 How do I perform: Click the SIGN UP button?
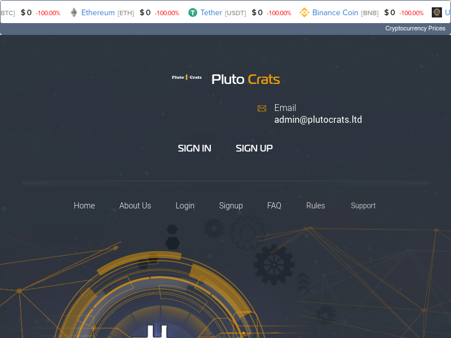click(254, 148)
